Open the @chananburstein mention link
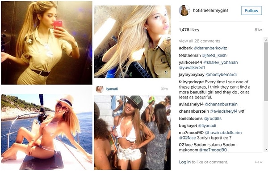 [x=221, y=104]
